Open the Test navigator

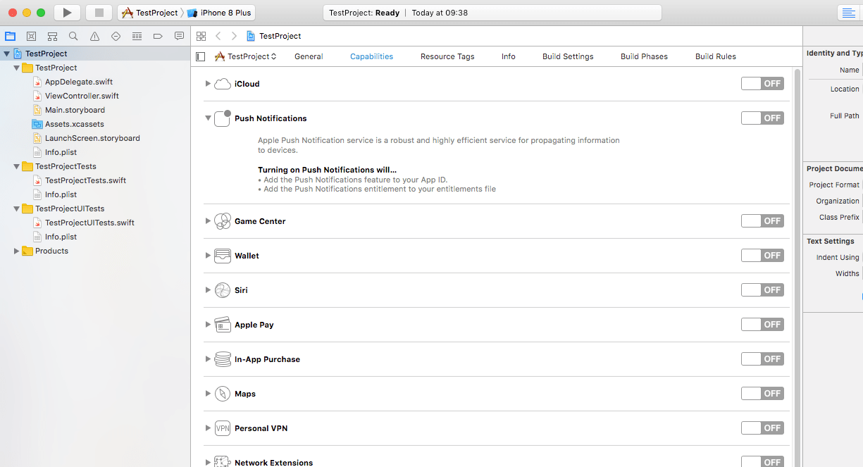point(116,36)
